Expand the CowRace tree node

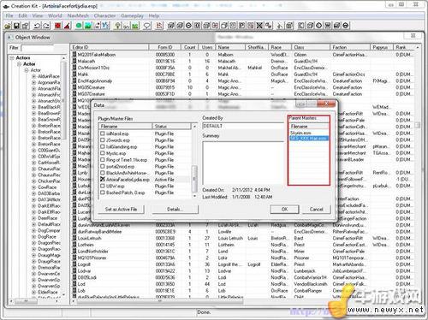tap(33, 187)
